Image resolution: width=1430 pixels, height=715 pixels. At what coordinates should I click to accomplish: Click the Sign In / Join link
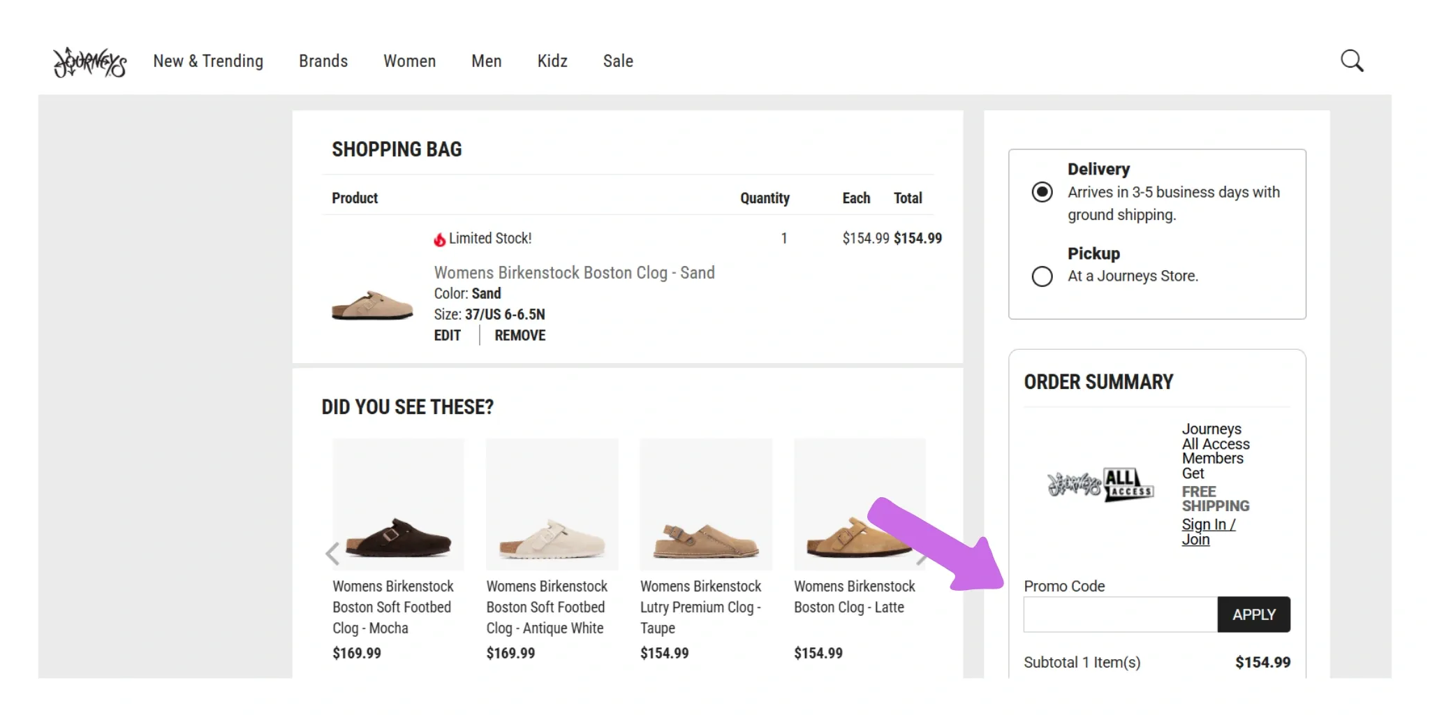coord(1209,531)
